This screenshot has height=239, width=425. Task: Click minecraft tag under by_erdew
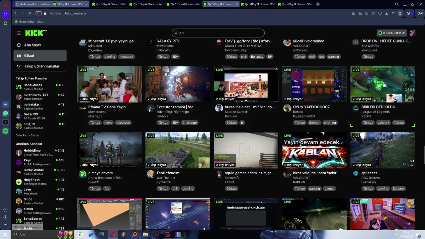click(127, 57)
